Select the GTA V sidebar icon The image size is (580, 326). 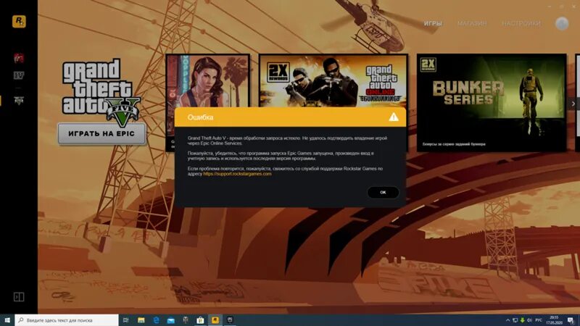(19, 101)
